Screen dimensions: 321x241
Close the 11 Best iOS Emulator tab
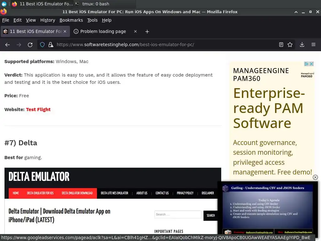(x=65, y=31)
